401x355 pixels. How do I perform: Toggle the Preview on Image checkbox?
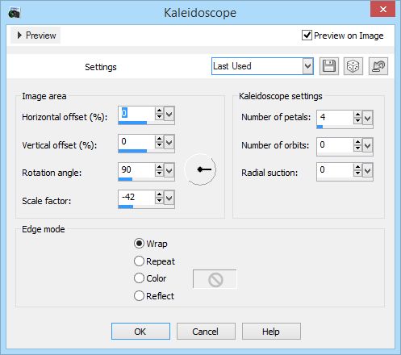307,35
